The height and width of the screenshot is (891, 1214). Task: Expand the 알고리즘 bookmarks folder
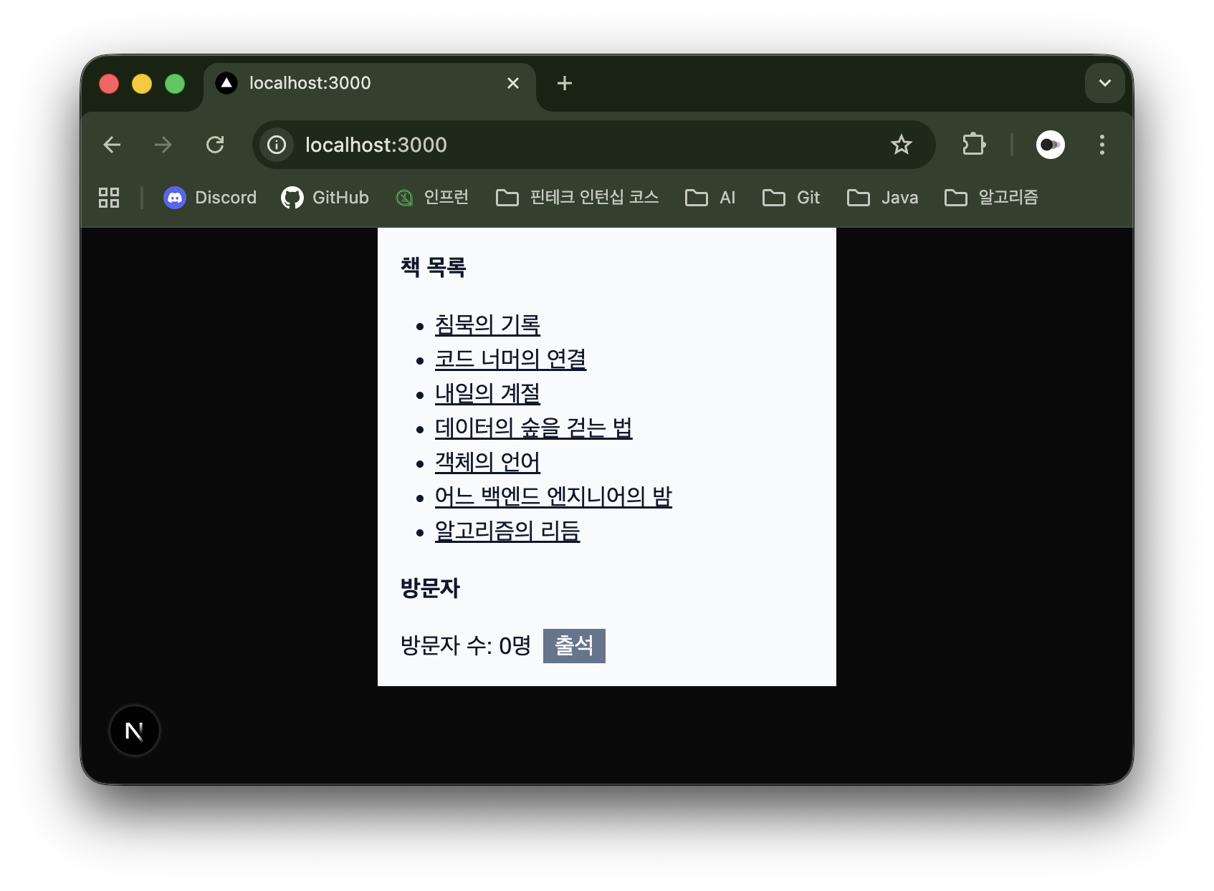[992, 198]
